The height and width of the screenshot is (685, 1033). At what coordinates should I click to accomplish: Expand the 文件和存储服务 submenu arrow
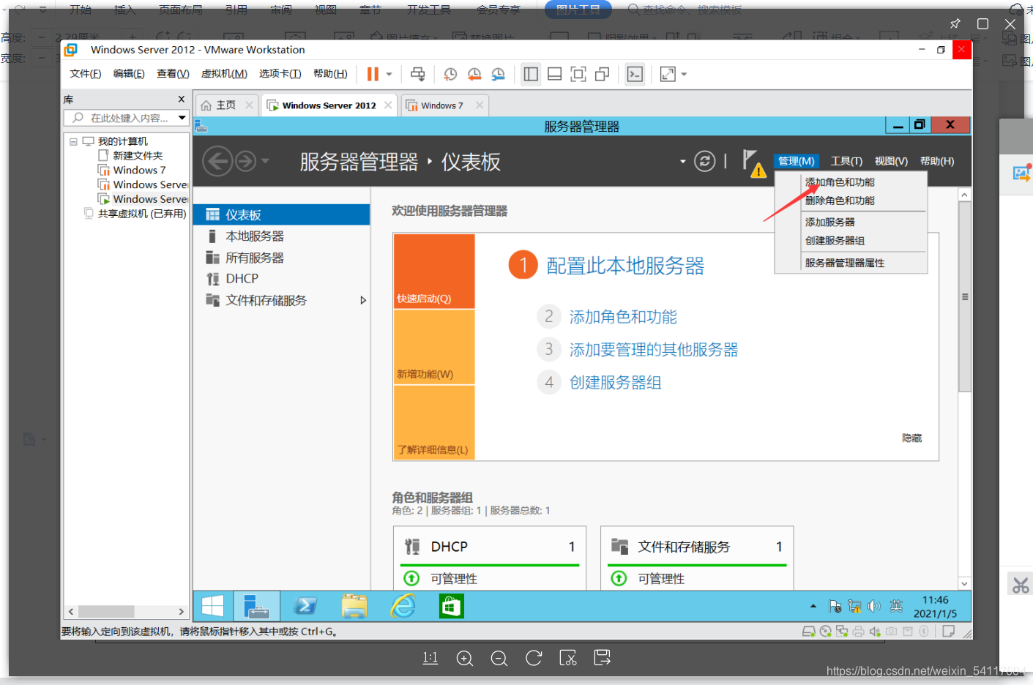coord(363,300)
